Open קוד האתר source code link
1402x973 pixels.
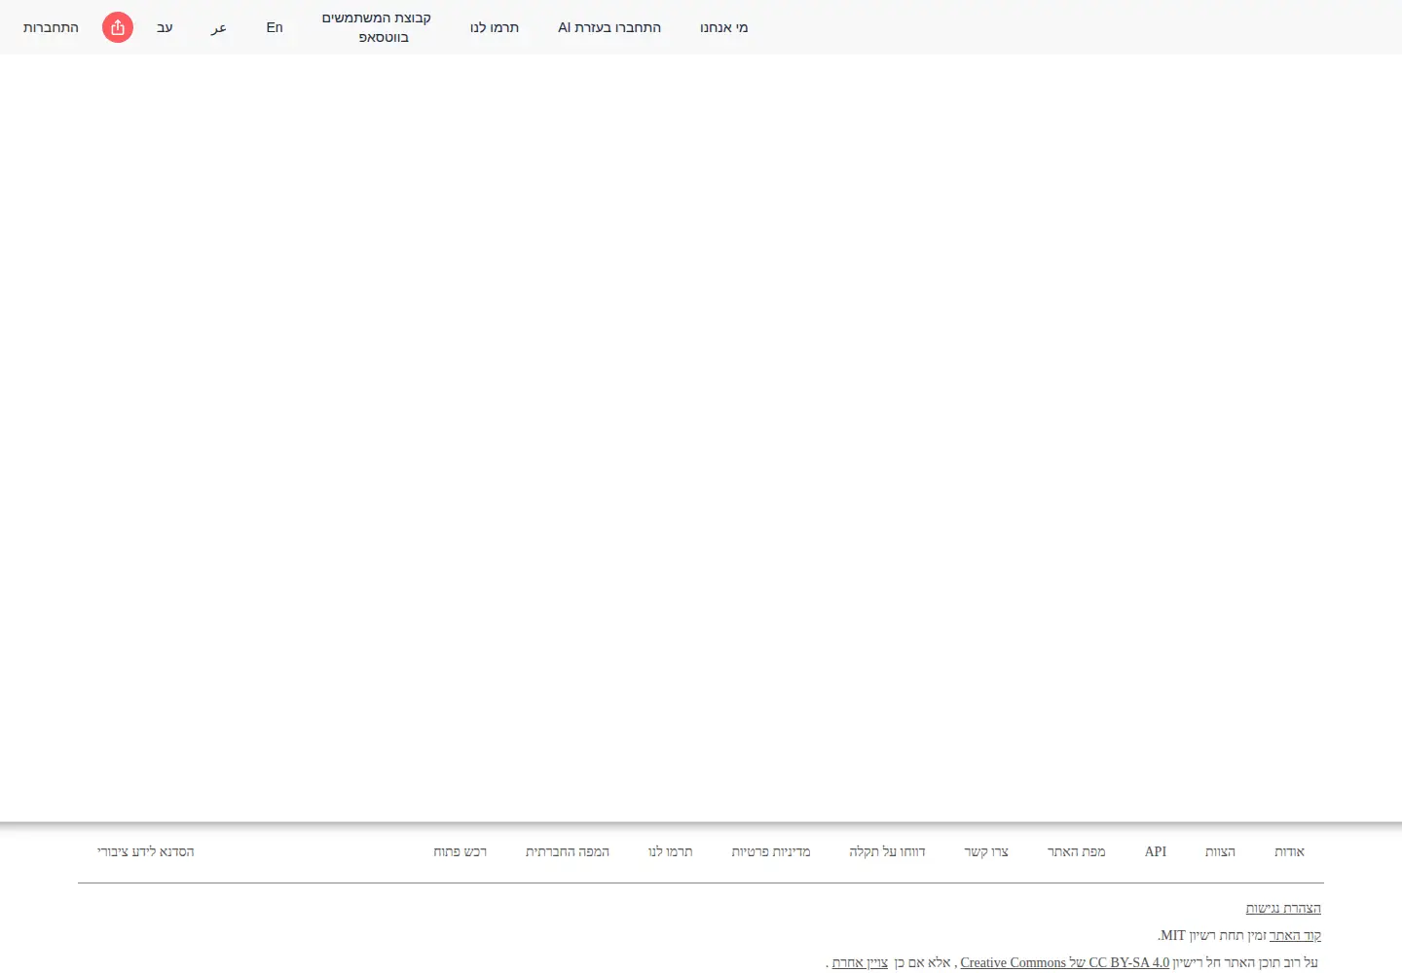[1295, 935]
